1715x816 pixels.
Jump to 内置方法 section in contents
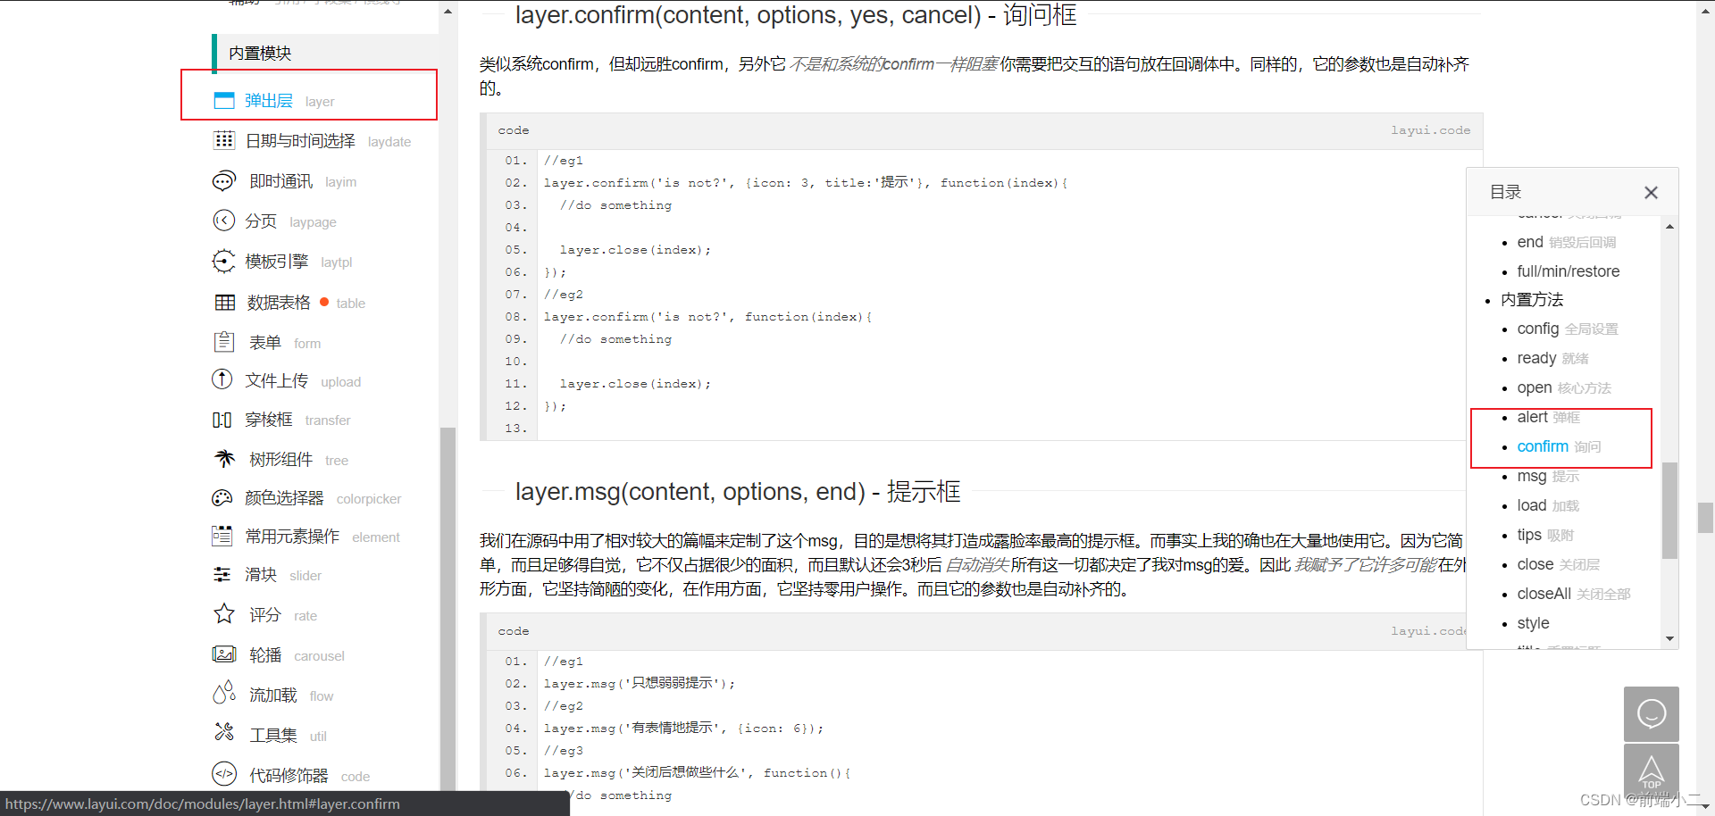[1532, 300]
